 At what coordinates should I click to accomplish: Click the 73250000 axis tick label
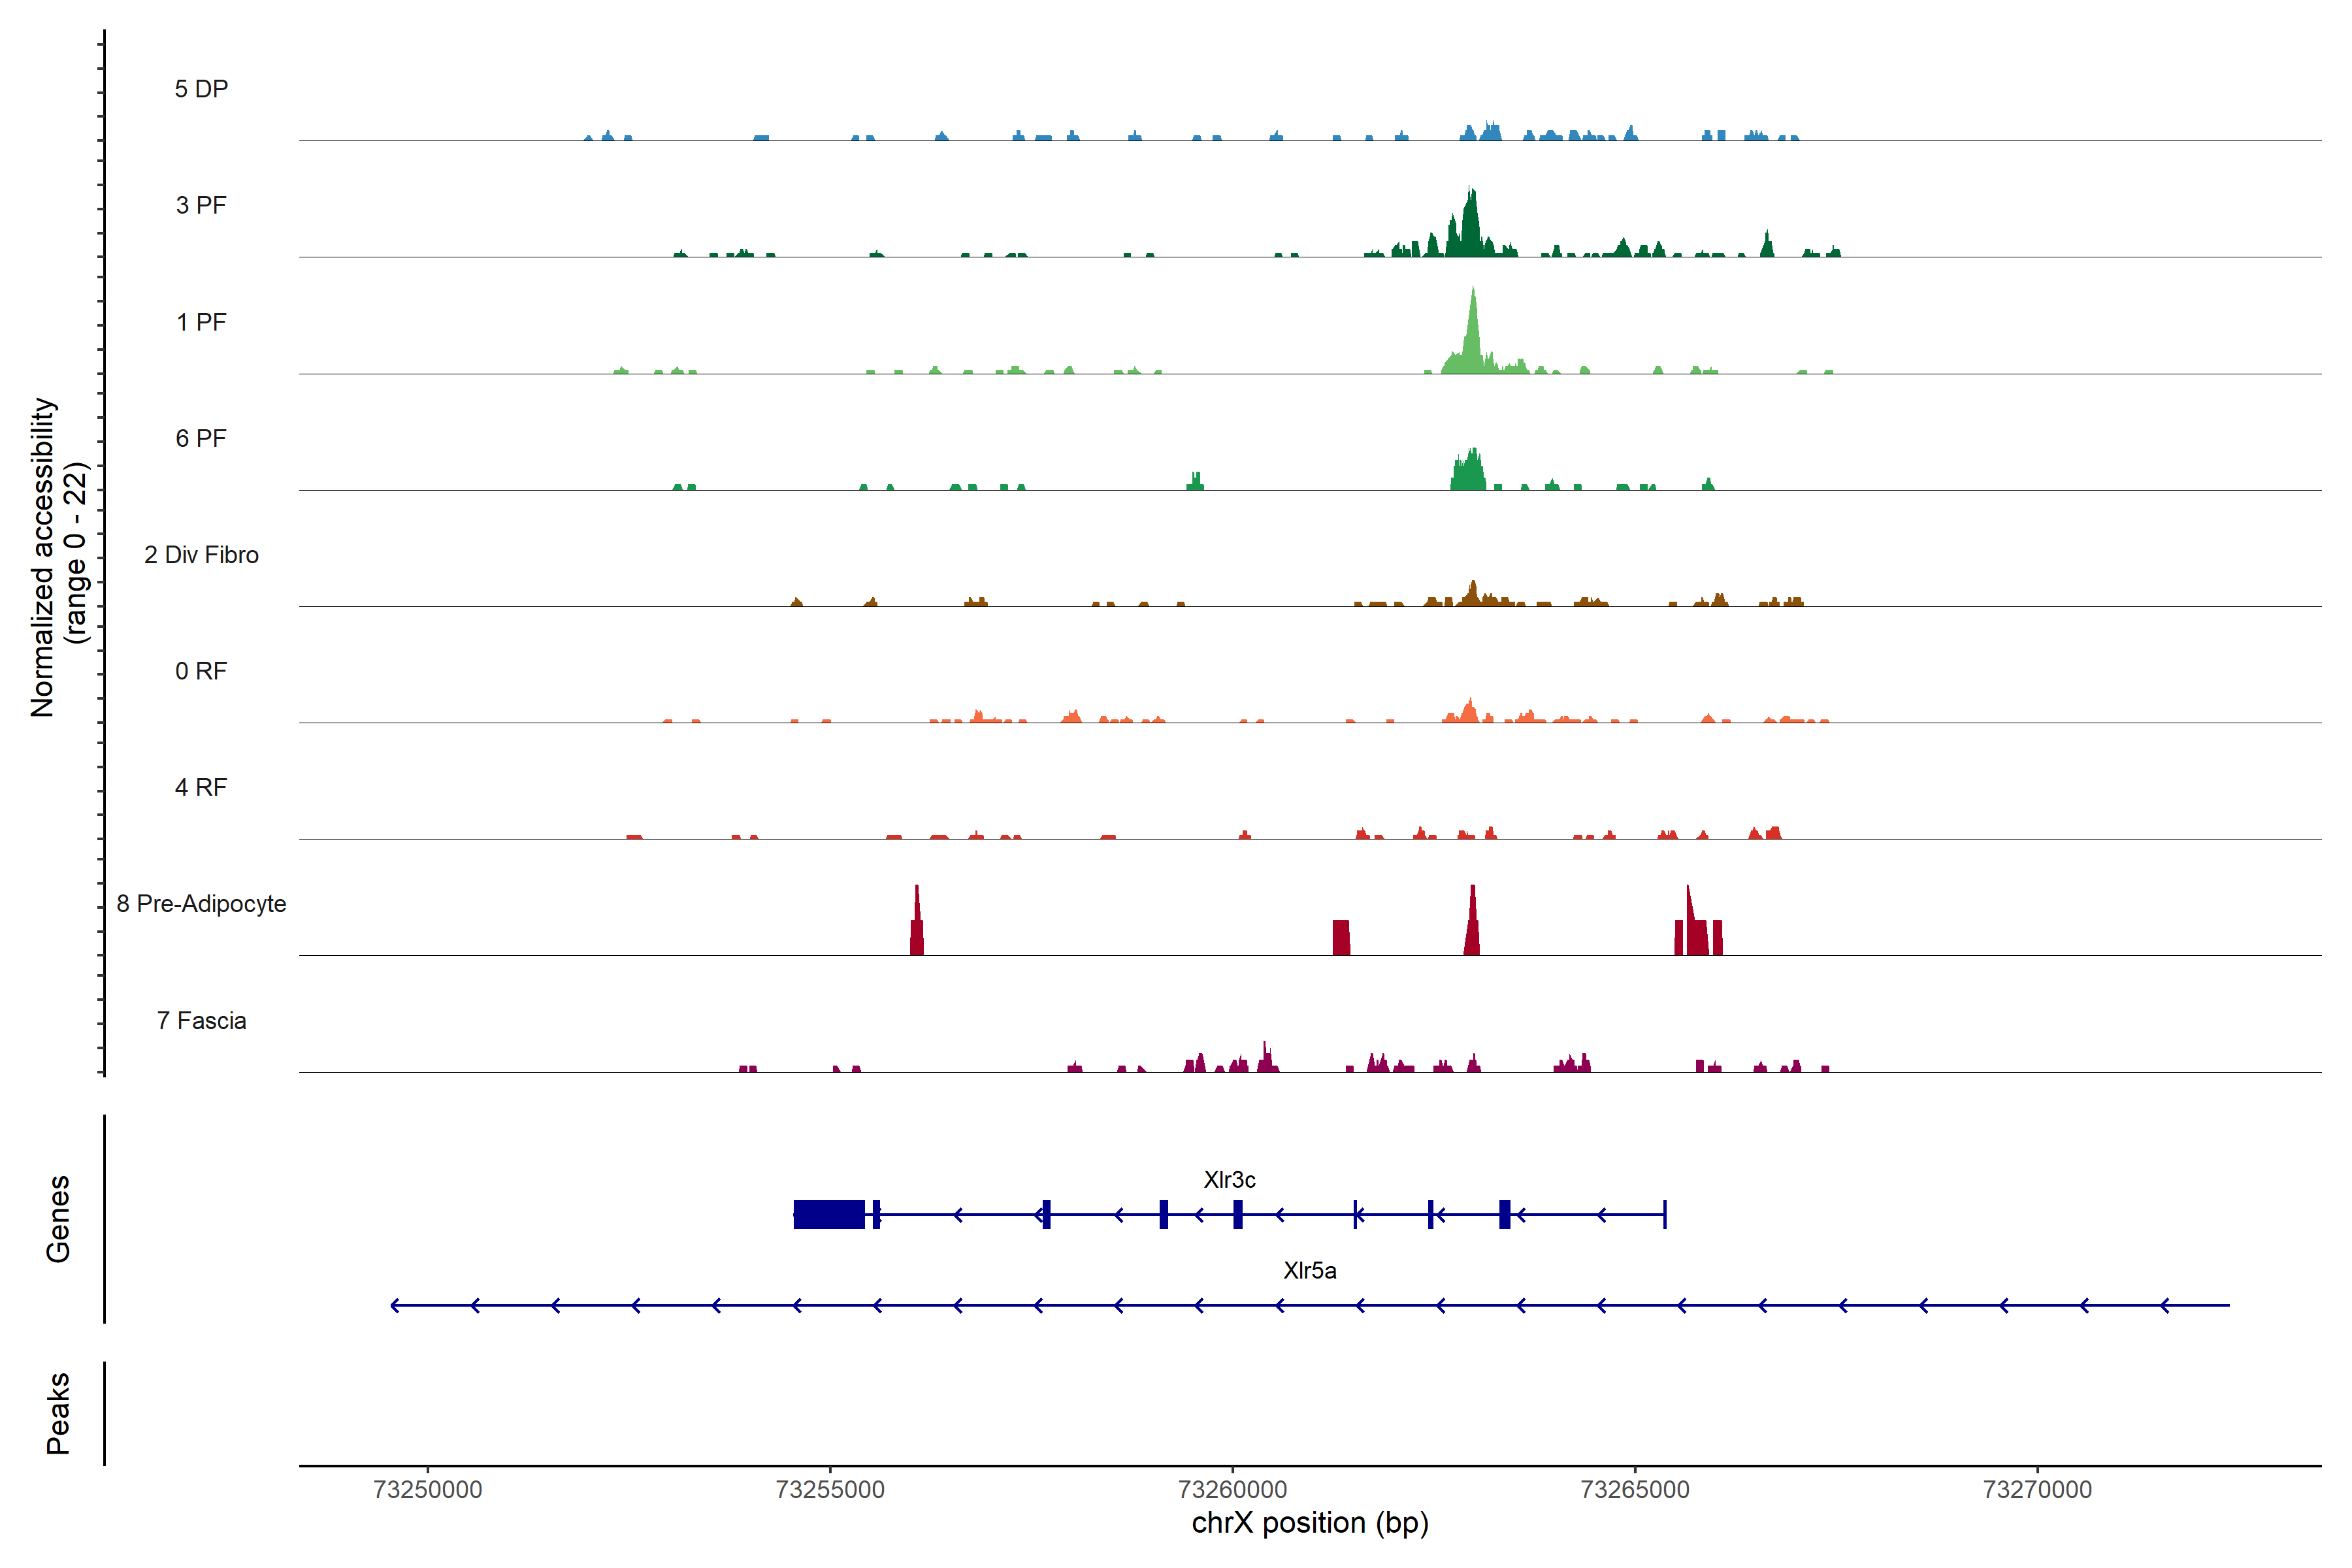coord(427,1489)
